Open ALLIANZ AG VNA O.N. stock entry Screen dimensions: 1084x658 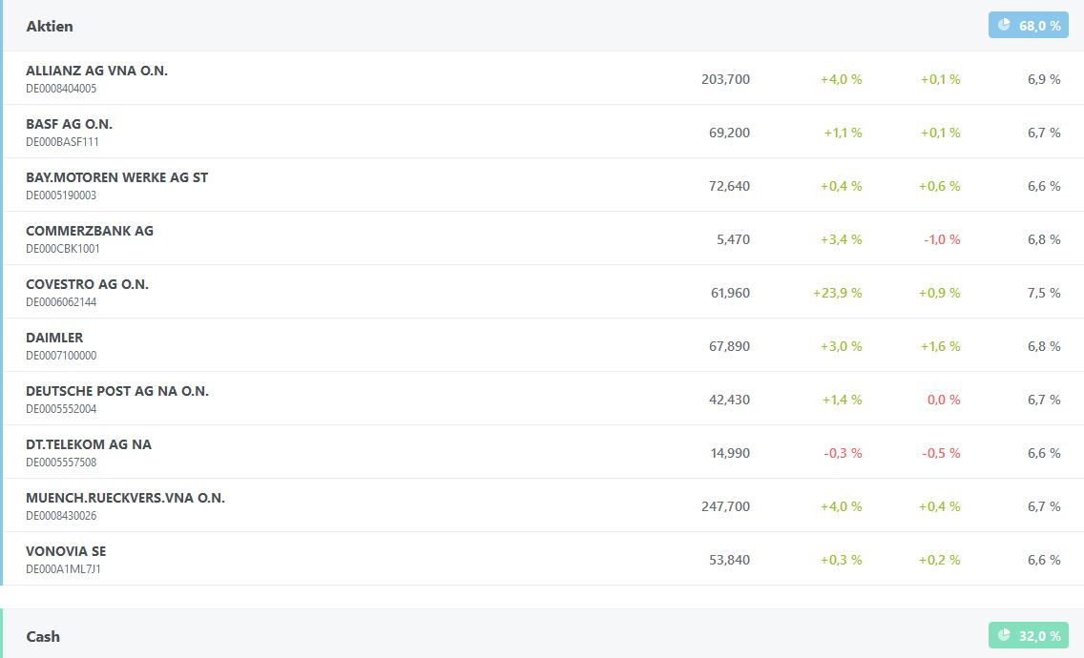96,71
